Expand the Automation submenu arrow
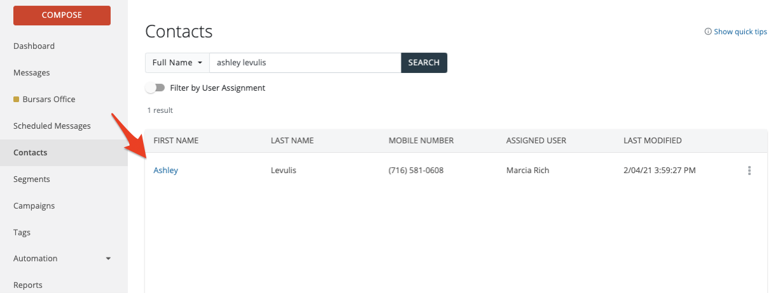This screenshot has height=293, width=771. pos(108,259)
